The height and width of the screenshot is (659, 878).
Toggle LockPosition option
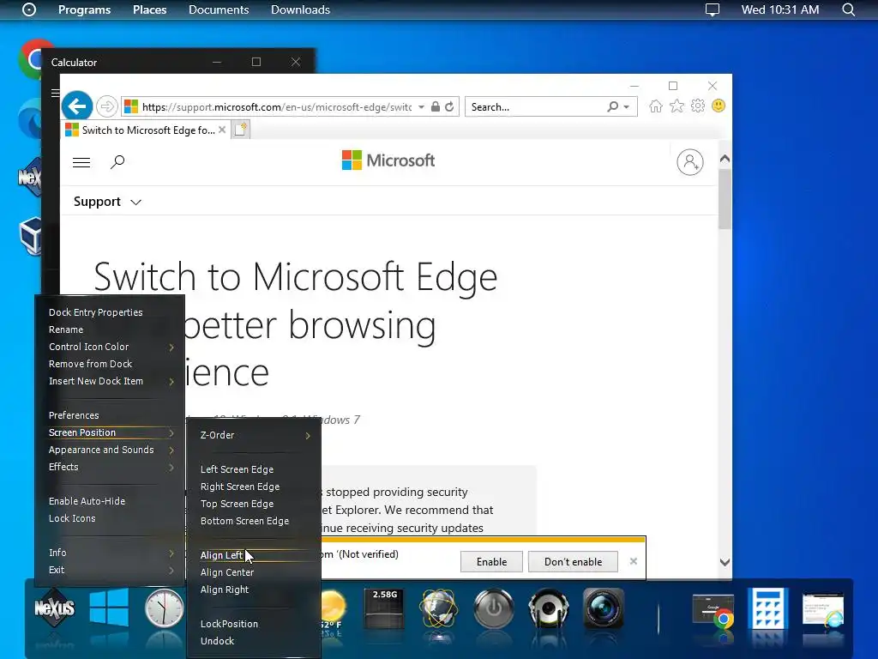click(x=229, y=624)
